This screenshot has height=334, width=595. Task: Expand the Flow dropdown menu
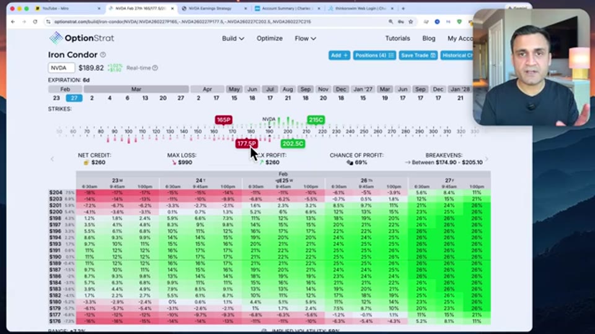306,38
